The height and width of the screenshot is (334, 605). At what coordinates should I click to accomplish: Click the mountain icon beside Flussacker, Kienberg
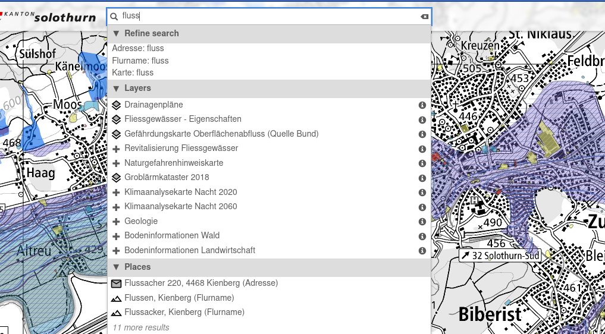point(116,313)
